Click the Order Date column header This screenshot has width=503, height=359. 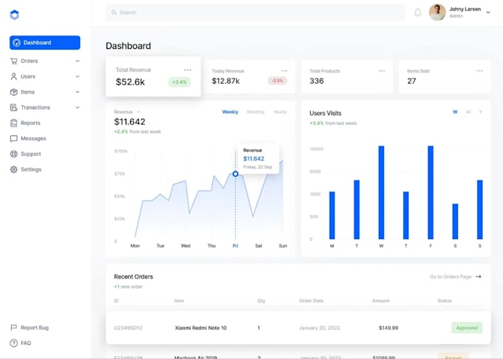311,301
